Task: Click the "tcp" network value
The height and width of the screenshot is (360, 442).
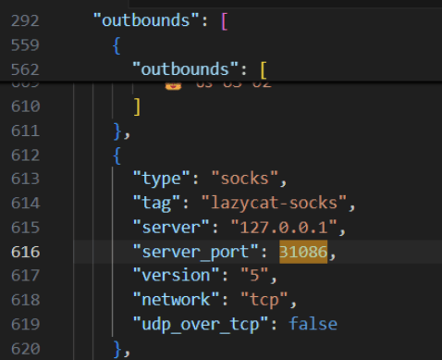Action: (264, 300)
